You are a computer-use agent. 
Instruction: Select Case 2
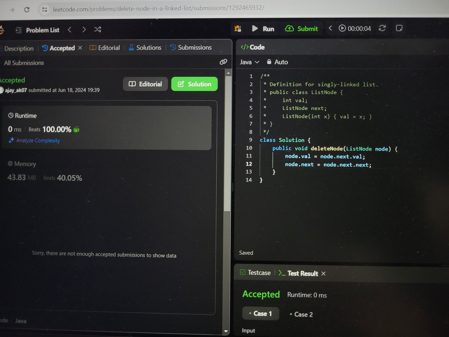pos(301,314)
